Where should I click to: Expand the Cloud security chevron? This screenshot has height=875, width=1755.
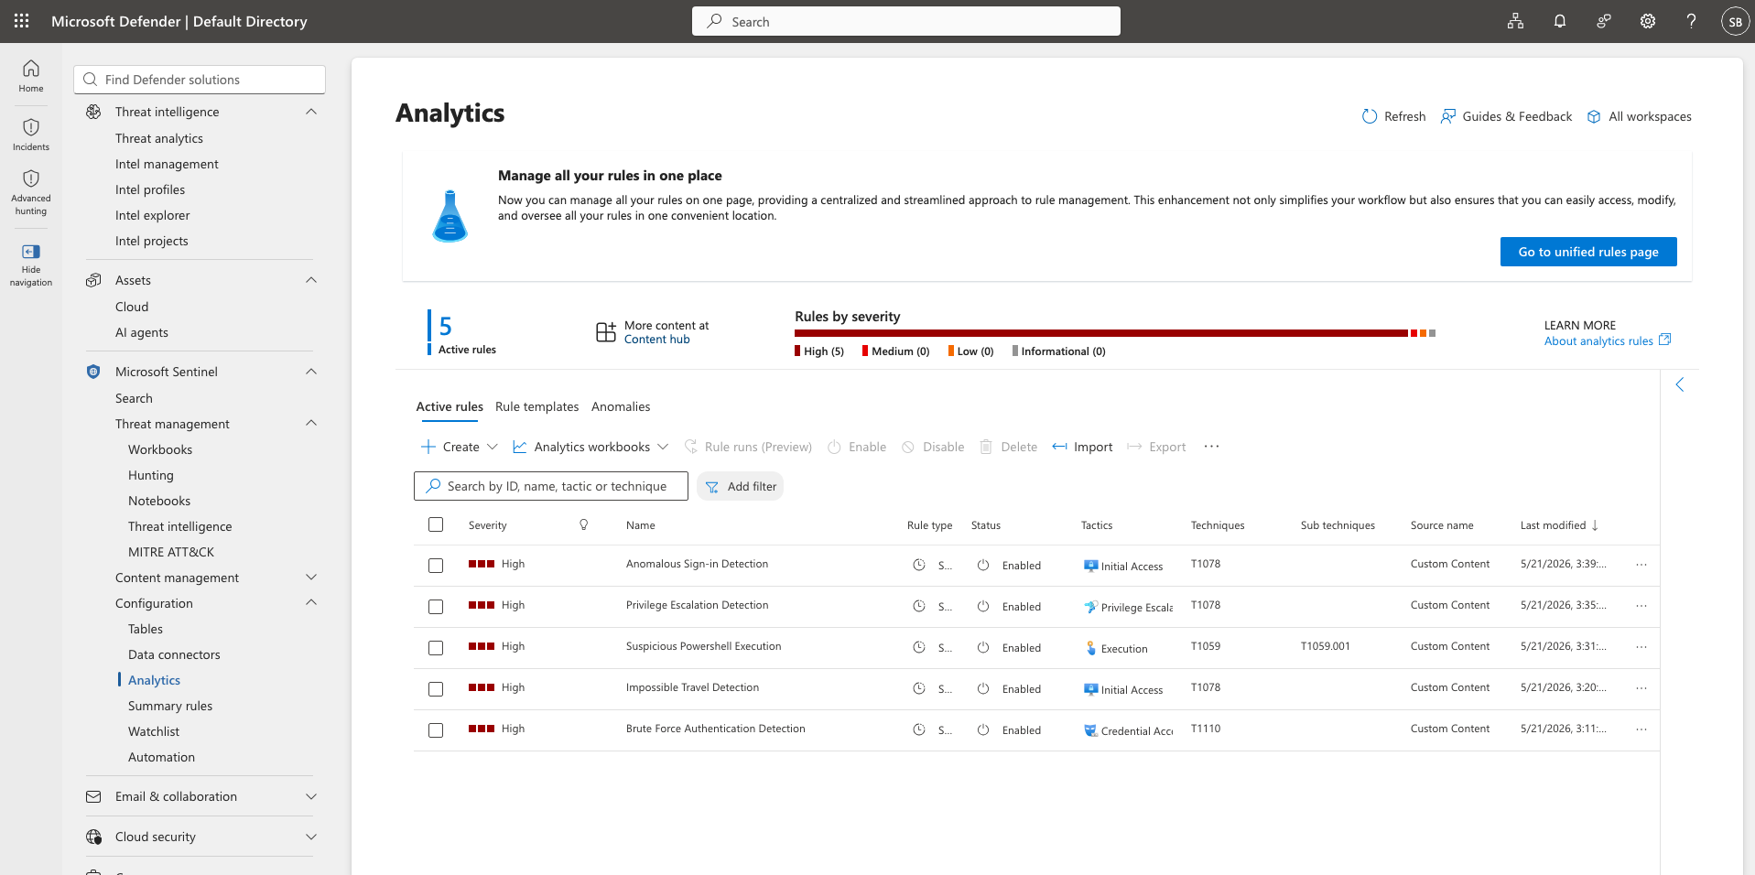tap(311, 837)
